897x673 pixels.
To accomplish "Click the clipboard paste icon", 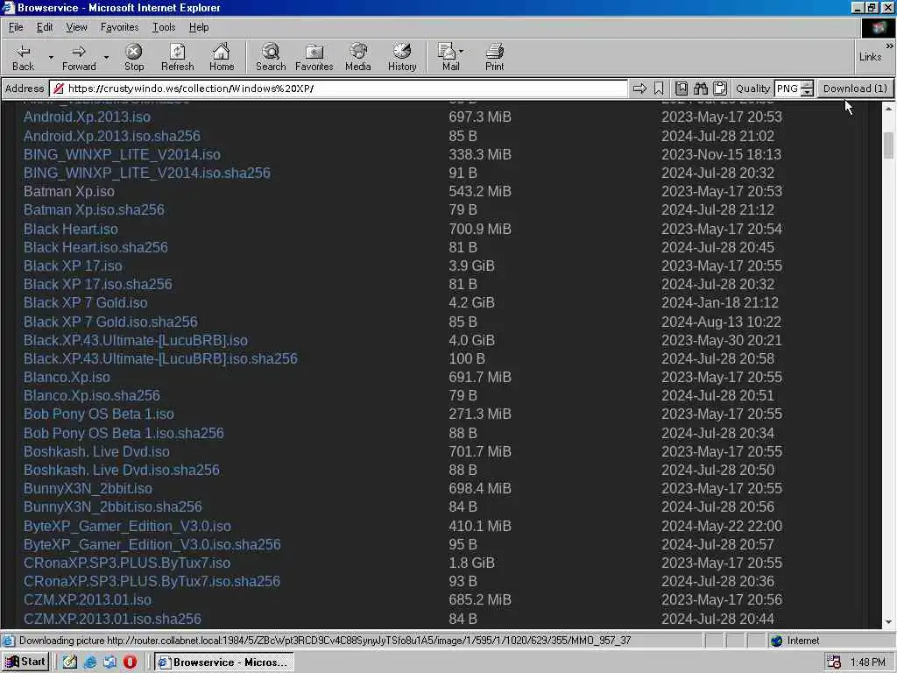I will (720, 89).
